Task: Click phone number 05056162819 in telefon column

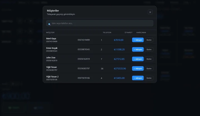Action: 84,59
